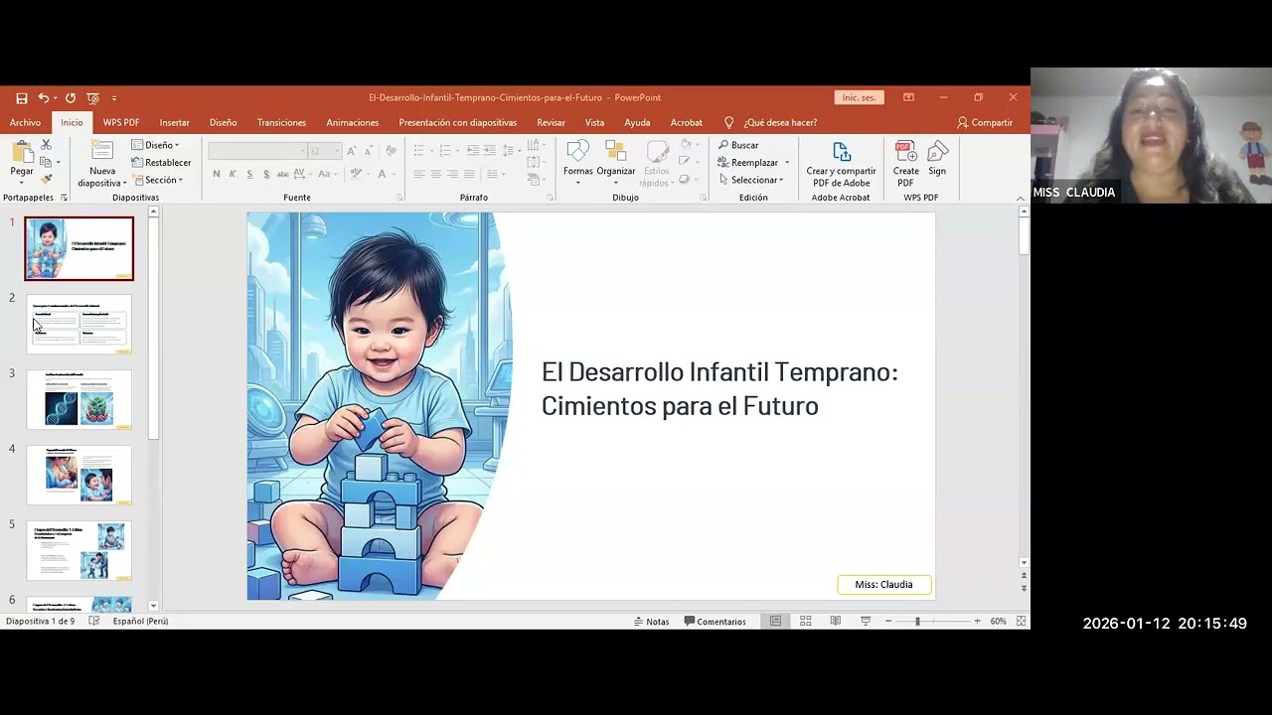Open Reemplazar to replace text

tap(748, 163)
